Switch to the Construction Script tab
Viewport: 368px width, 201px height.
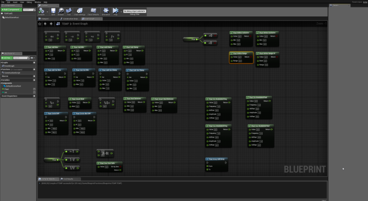[70, 19]
